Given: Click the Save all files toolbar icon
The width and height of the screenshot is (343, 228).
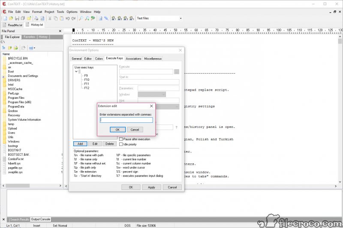Looking at the screenshot, I should pyautogui.click(x=23, y=18).
